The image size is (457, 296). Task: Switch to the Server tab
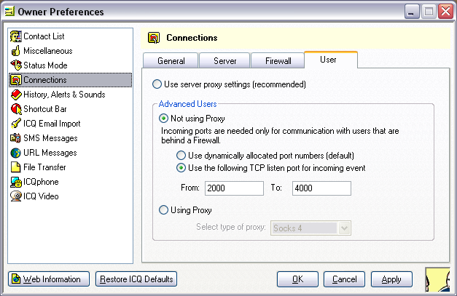coord(224,61)
